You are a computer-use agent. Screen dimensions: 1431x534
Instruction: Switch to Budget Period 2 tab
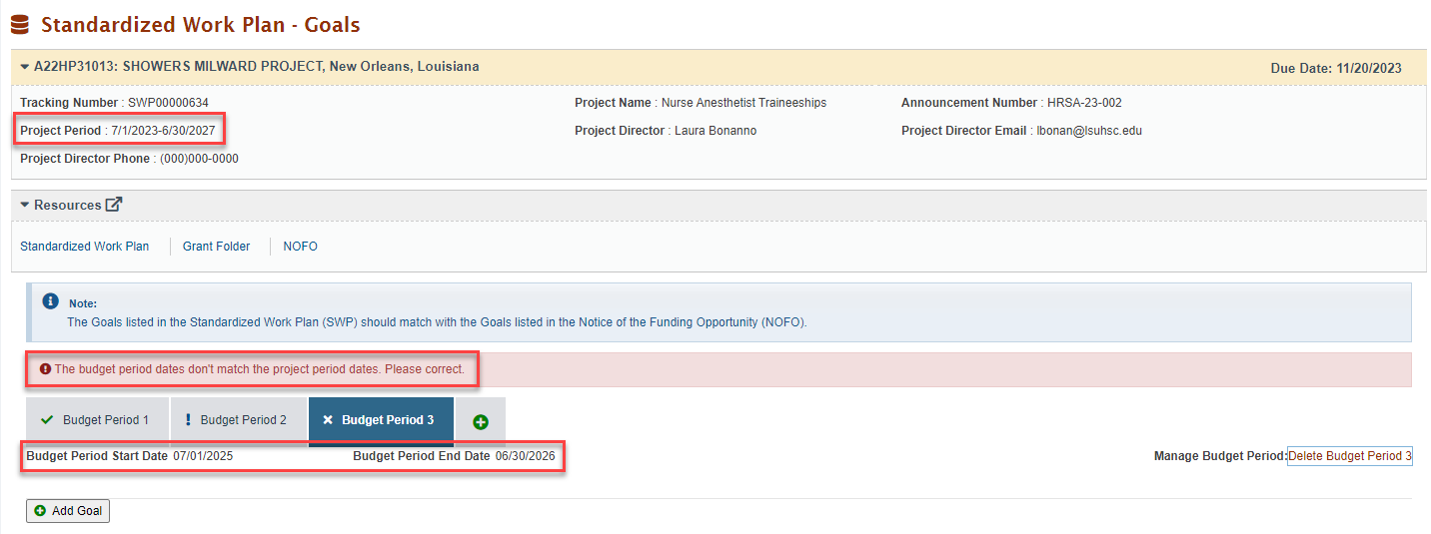pos(239,420)
